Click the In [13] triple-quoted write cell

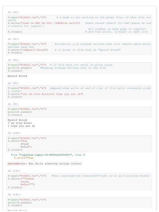[79, 182]
